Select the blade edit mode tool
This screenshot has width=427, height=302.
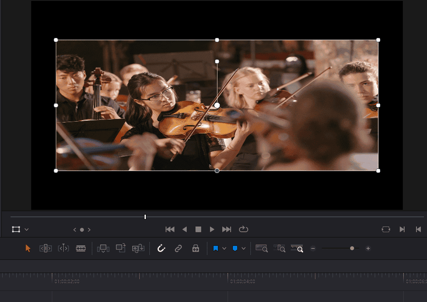click(81, 248)
